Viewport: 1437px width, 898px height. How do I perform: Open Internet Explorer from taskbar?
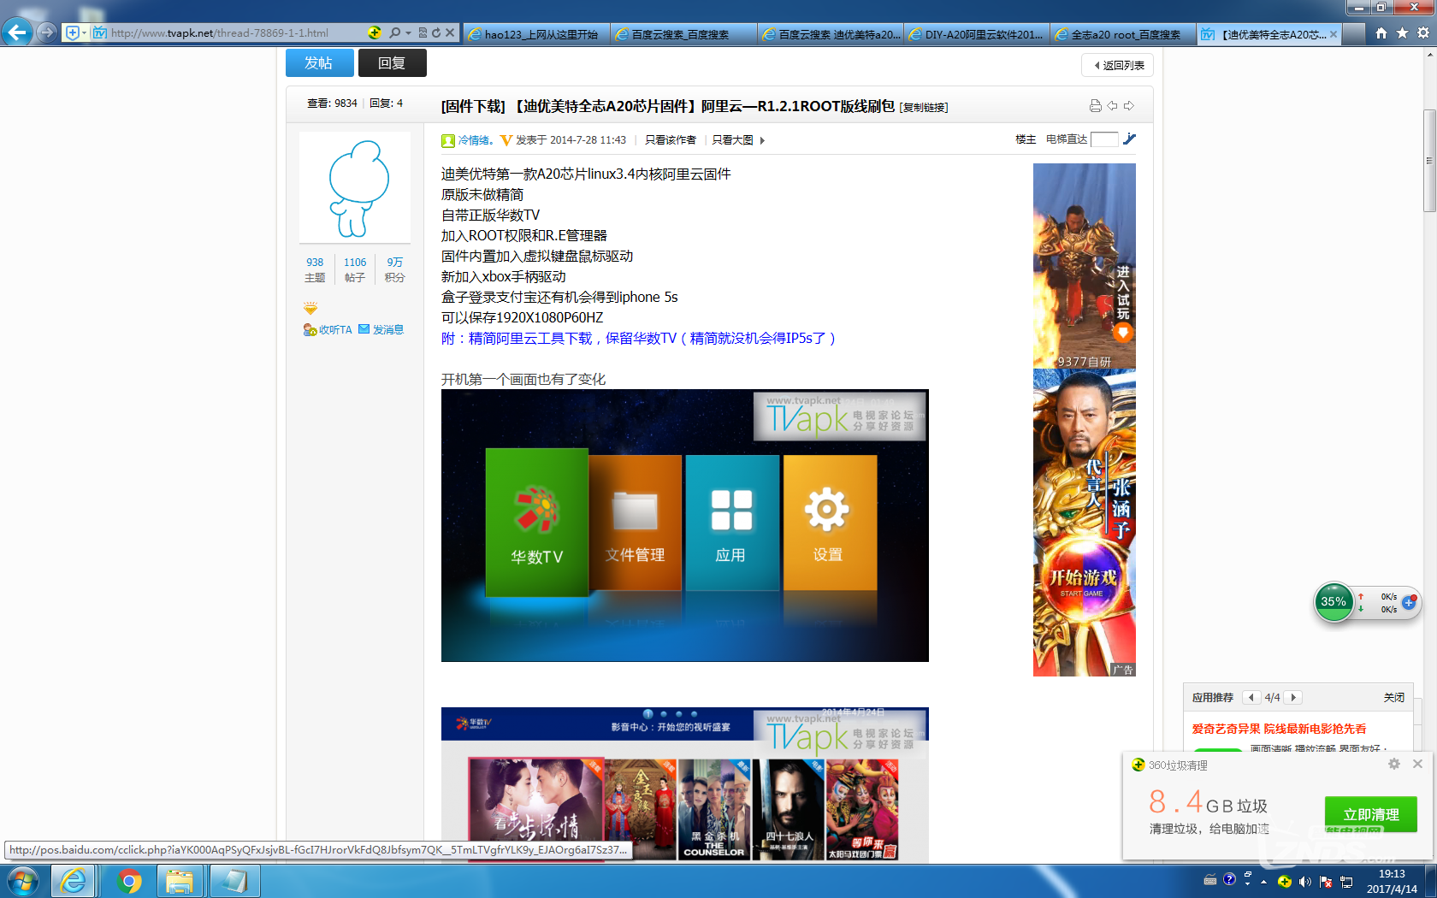[74, 882]
